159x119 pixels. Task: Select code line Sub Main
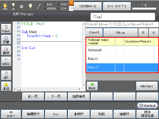[29, 32]
